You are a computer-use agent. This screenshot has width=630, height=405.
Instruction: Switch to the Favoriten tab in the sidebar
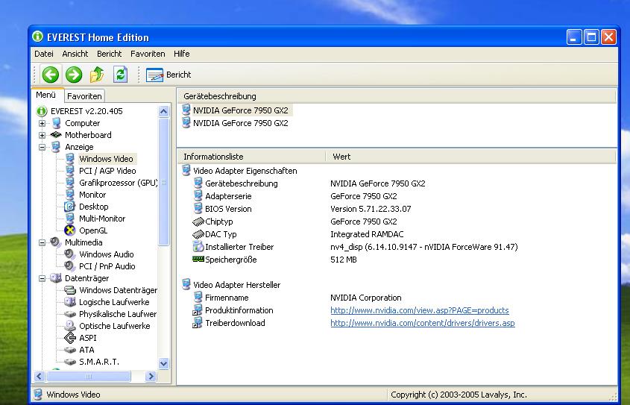pos(84,96)
